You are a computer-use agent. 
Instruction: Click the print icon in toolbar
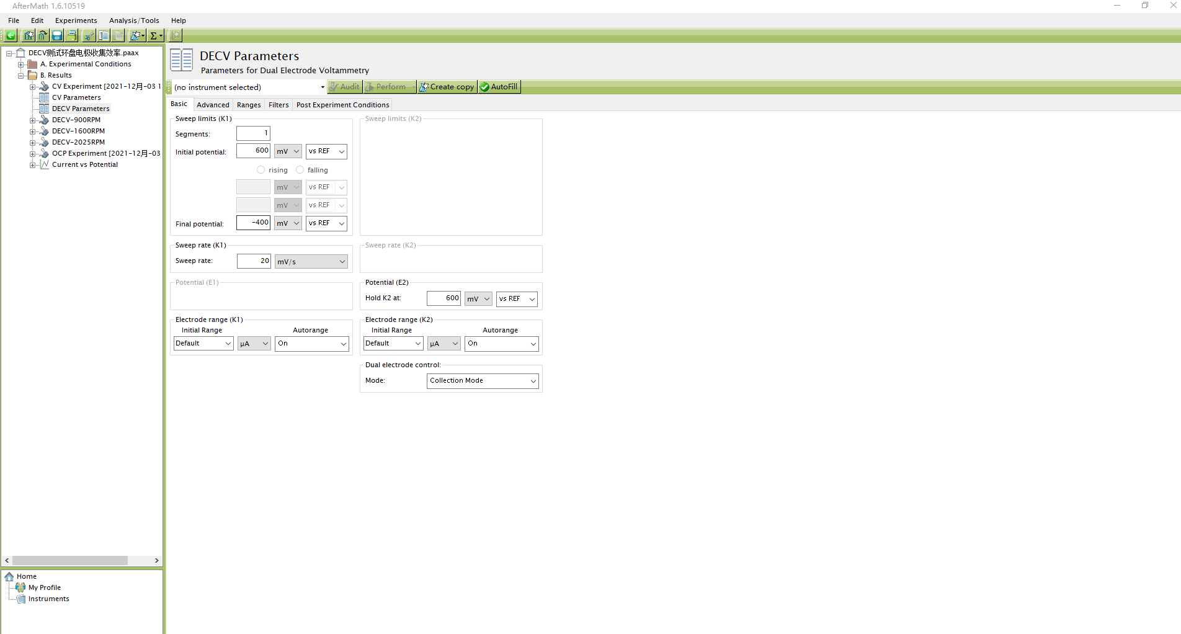(x=72, y=35)
